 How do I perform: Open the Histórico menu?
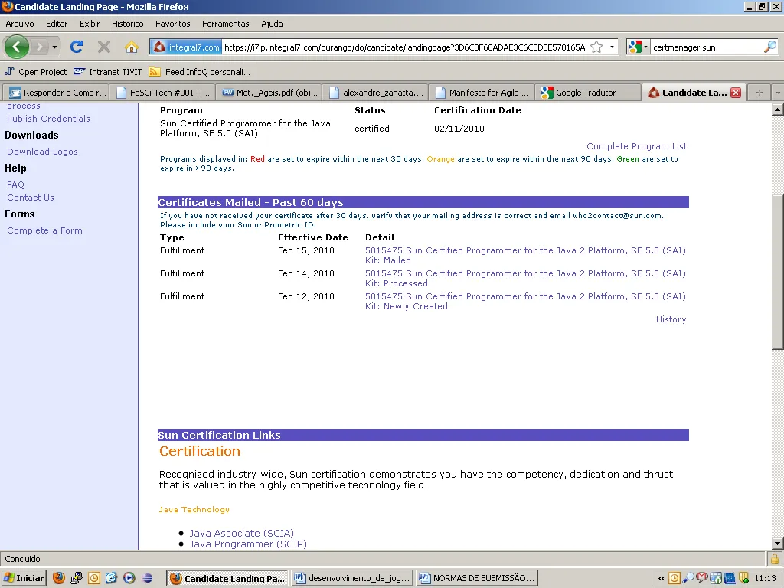pyautogui.click(x=128, y=24)
